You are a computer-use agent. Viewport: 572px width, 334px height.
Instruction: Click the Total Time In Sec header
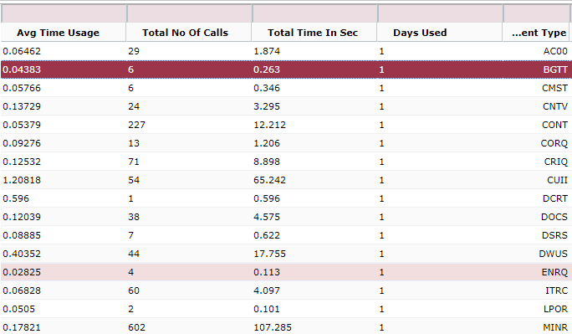[314, 33]
